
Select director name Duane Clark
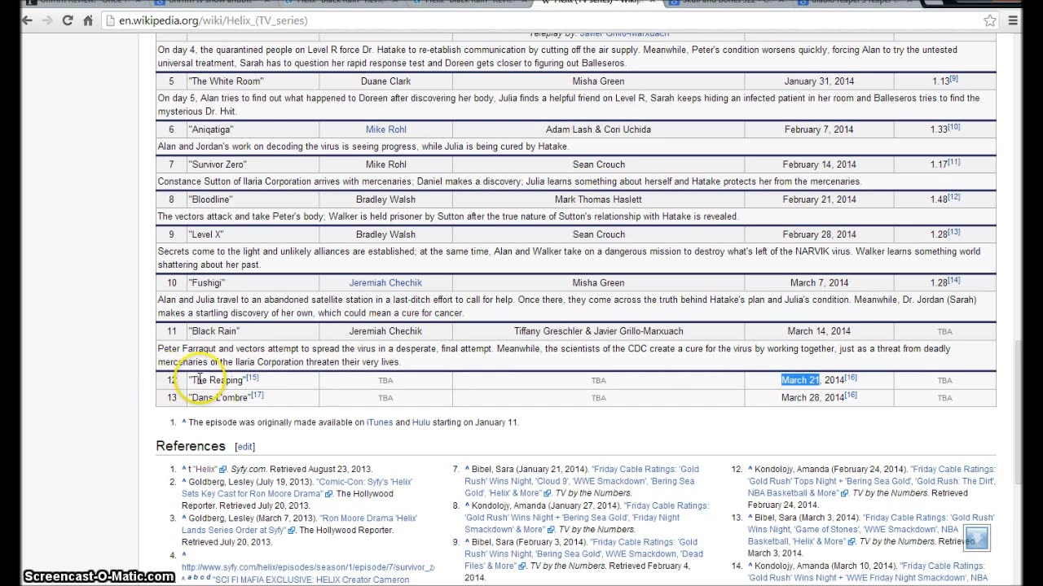[385, 81]
